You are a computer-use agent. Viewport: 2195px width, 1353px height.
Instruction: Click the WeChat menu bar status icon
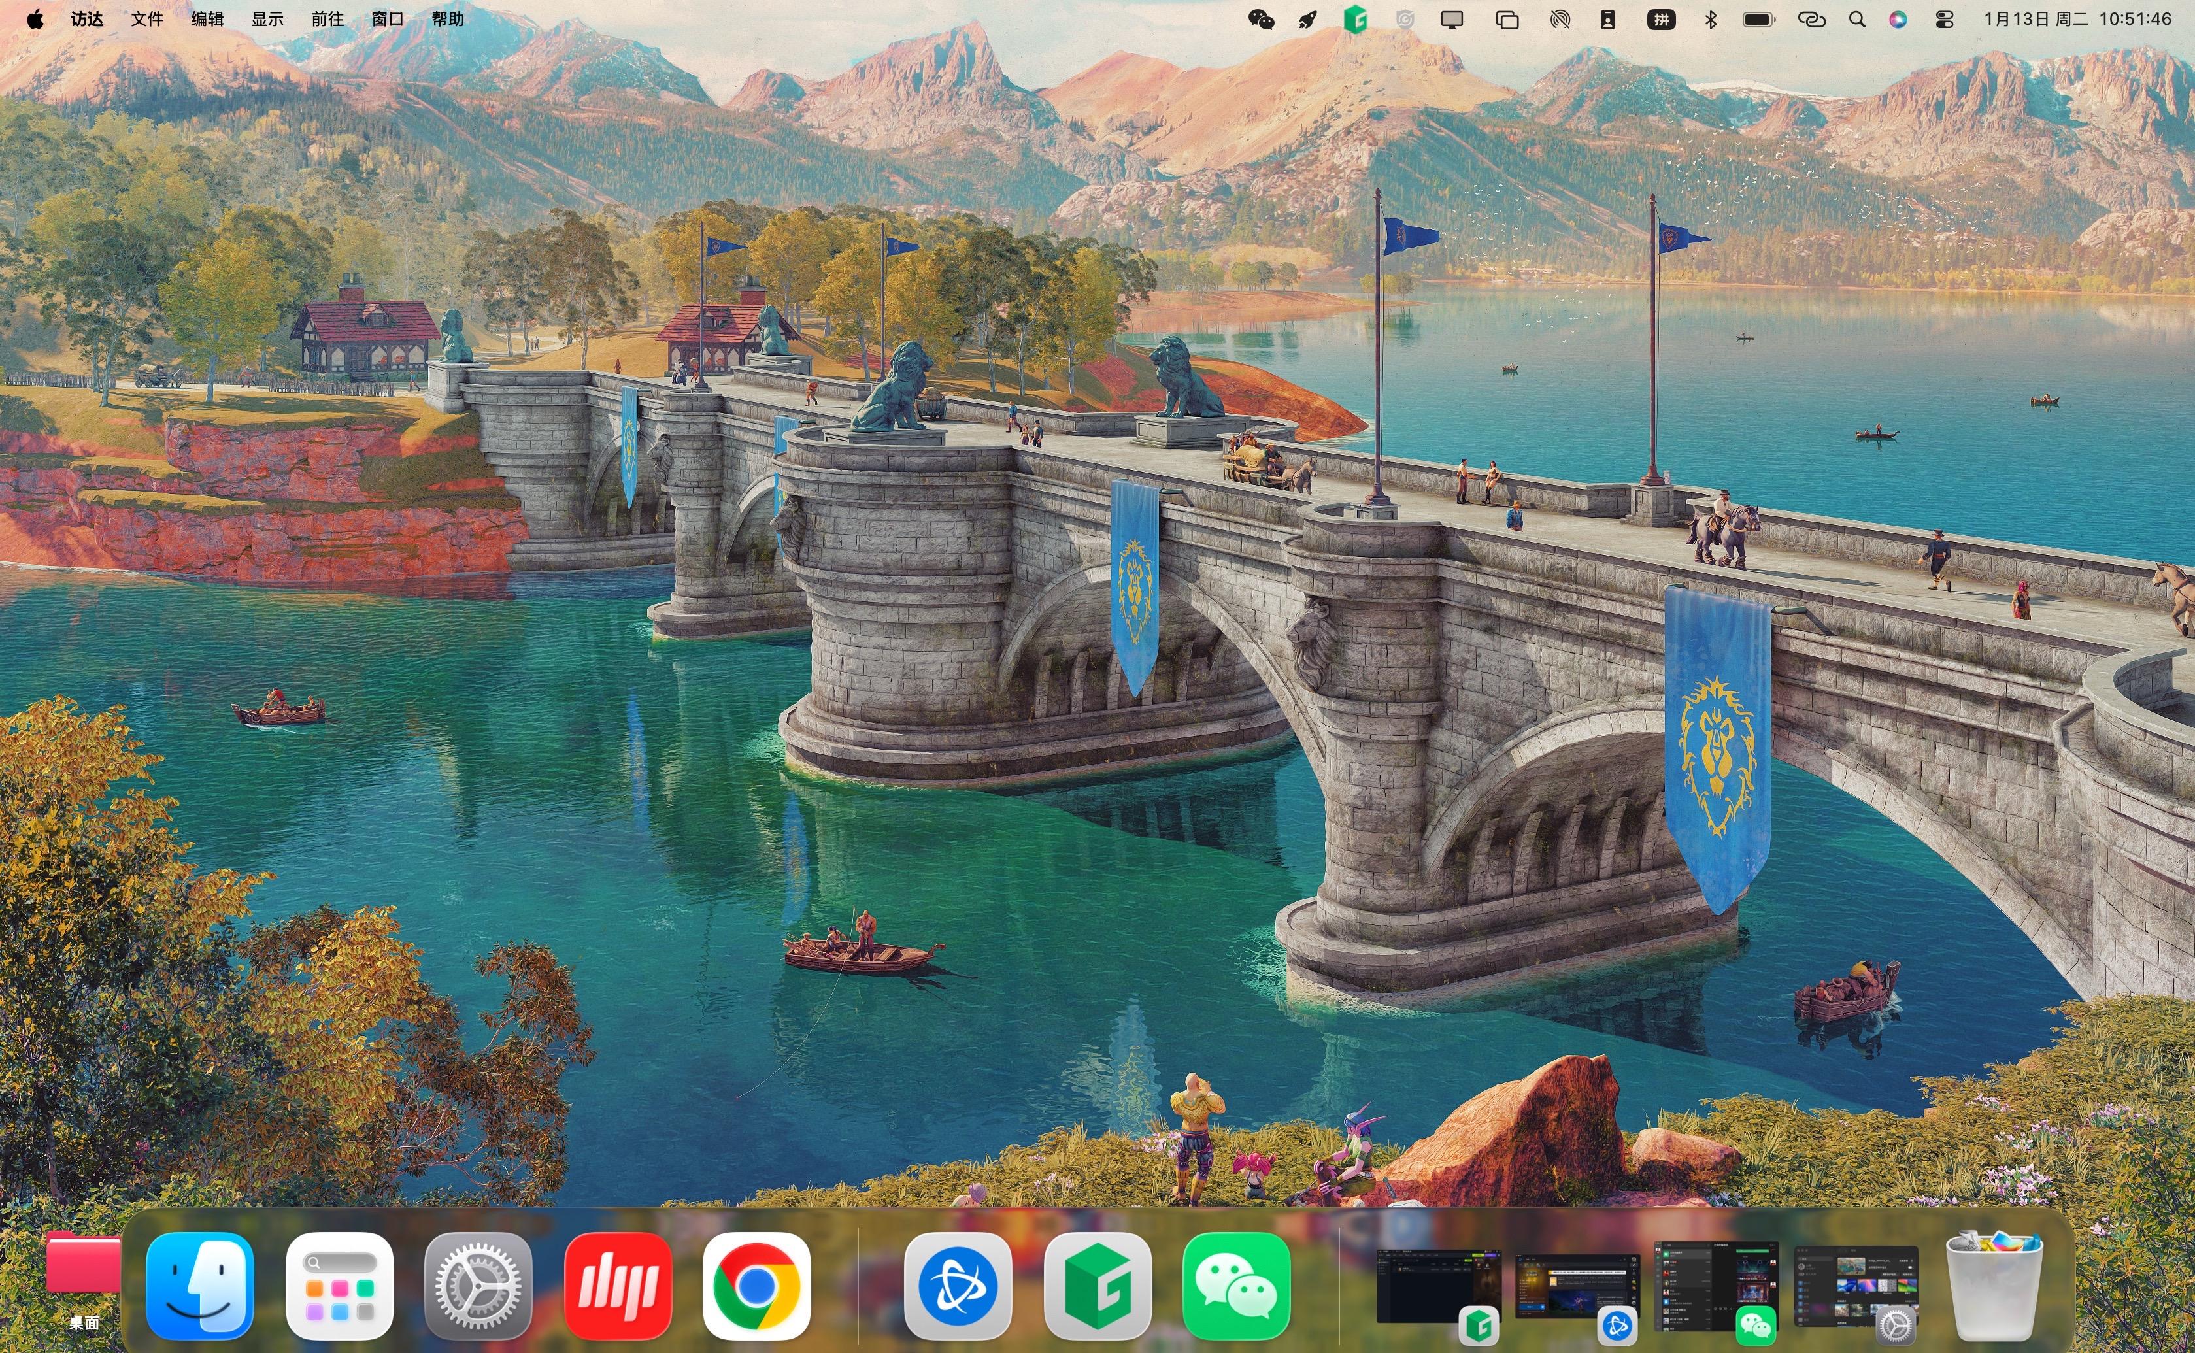(1261, 20)
